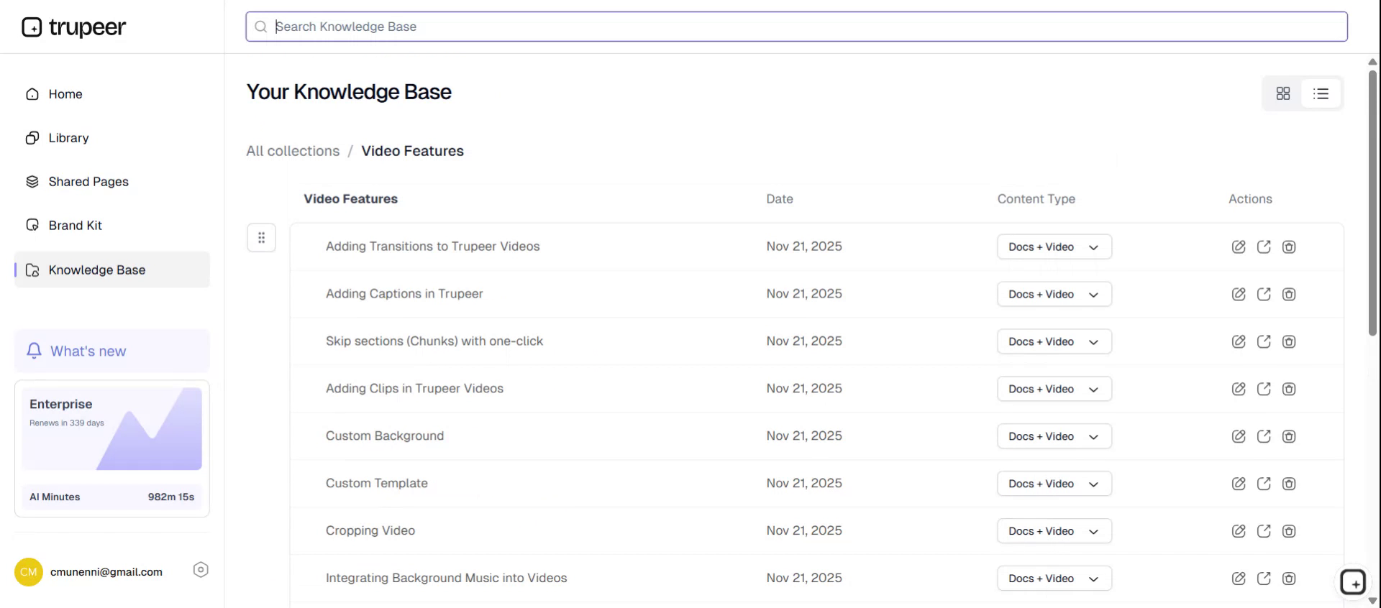
Task: Open Custom Template article
Action: click(377, 484)
